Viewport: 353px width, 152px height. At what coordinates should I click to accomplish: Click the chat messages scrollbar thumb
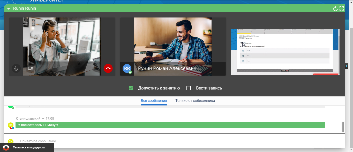pos(343,127)
